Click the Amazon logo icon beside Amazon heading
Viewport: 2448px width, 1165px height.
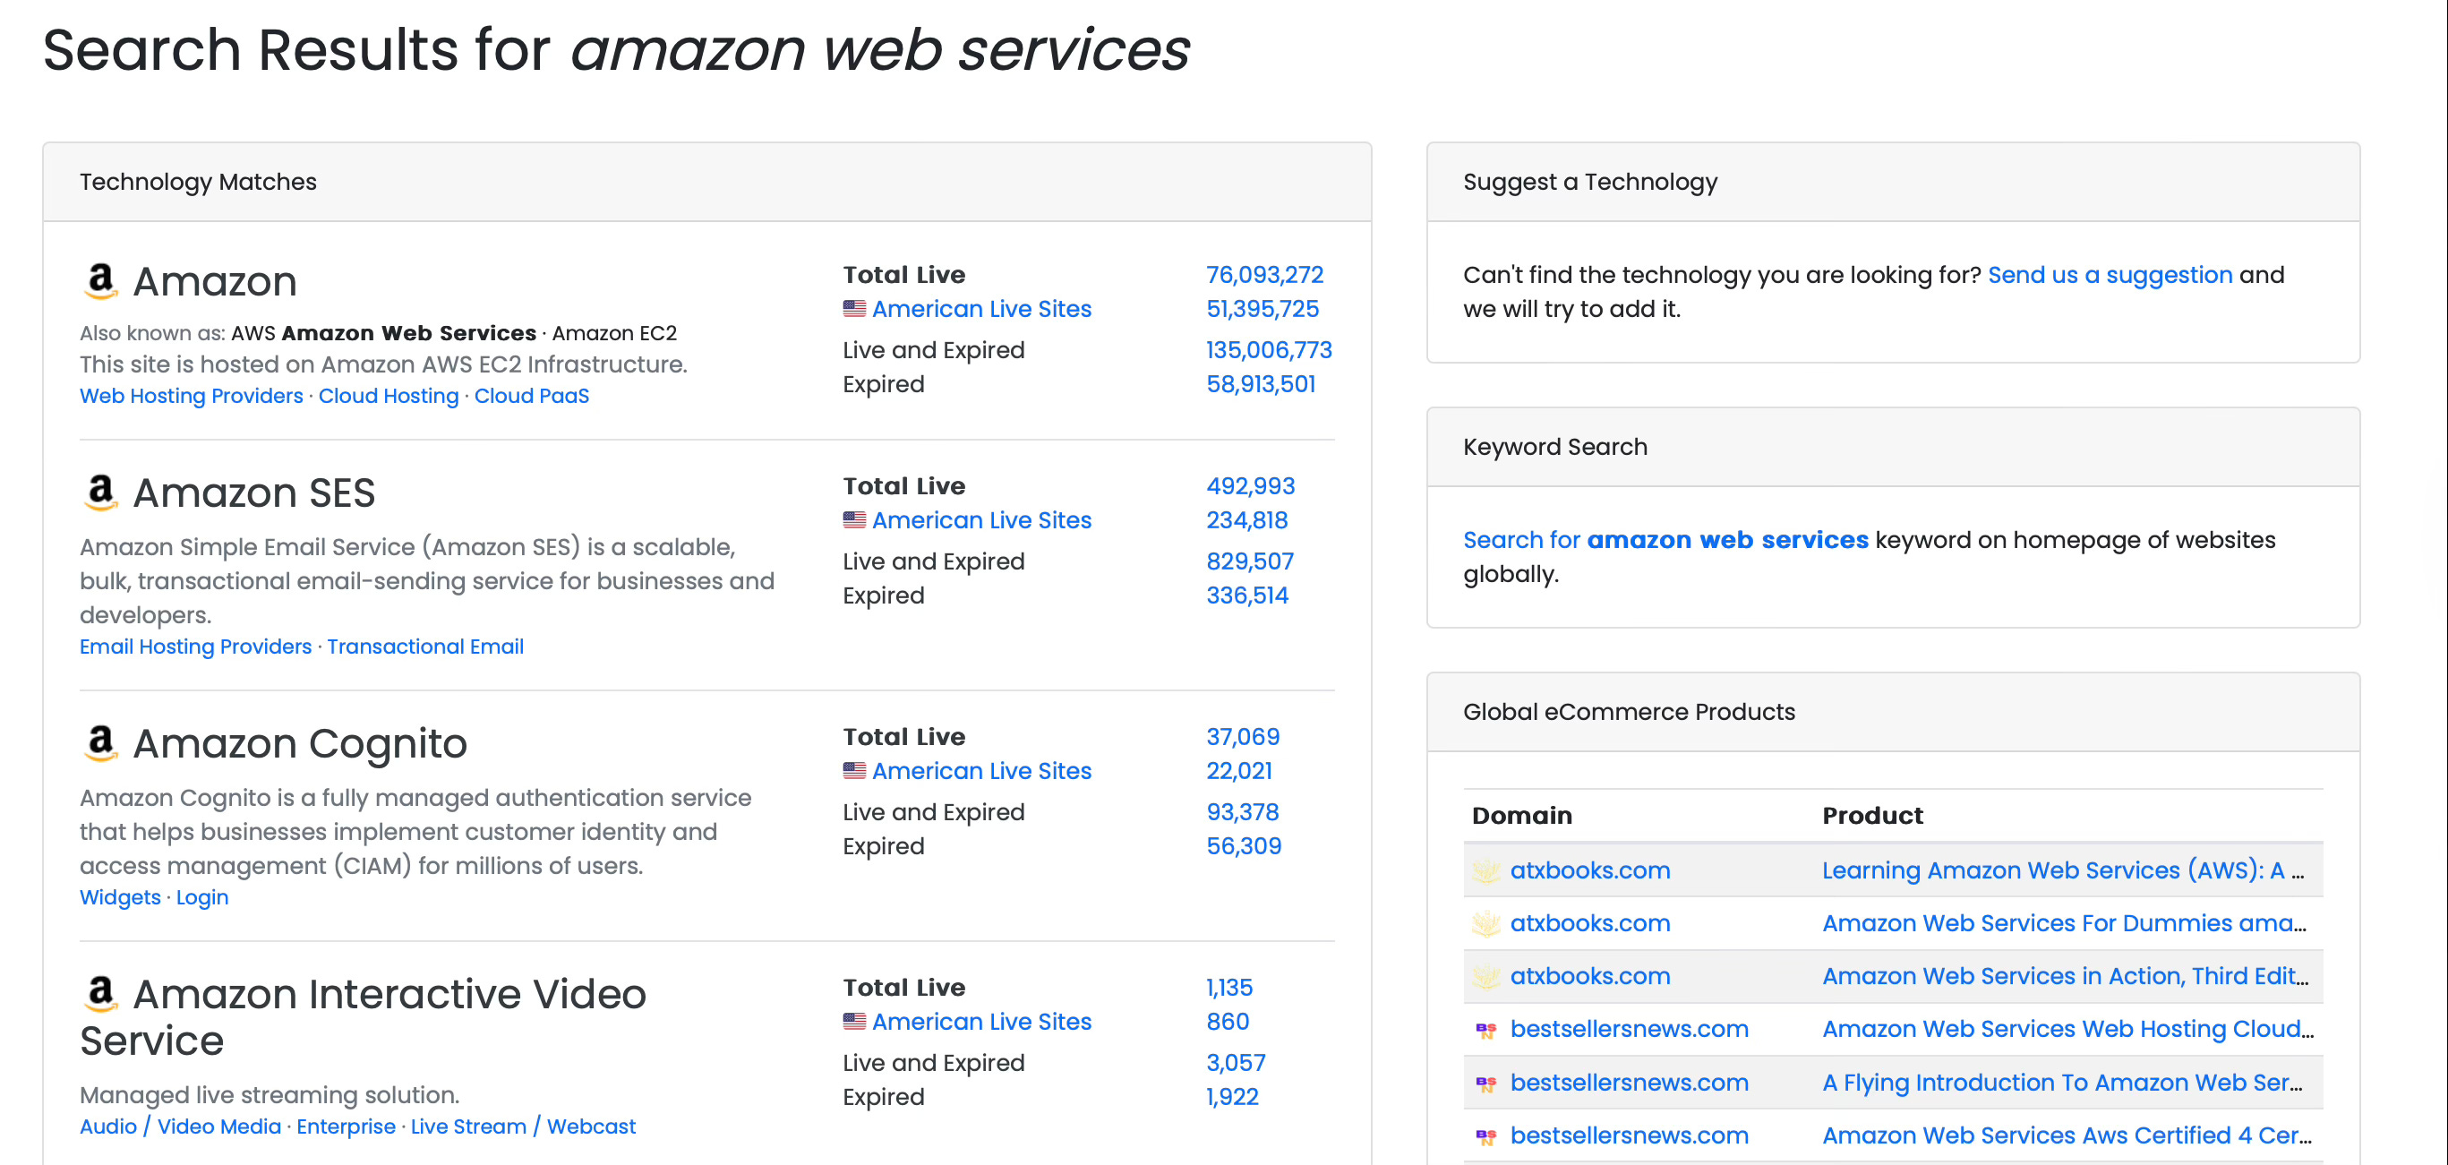click(x=99, y=281)
